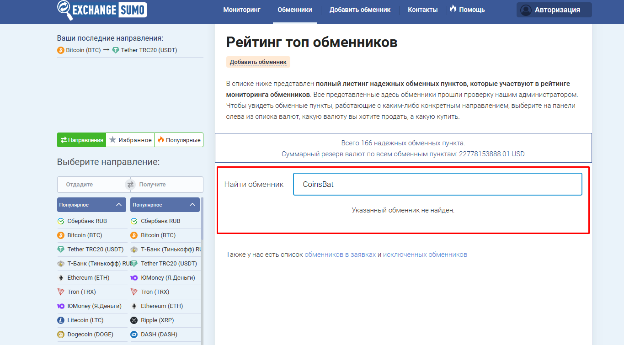Click the DASH coin icon
The image size is (624, 345).
[134, 334]
